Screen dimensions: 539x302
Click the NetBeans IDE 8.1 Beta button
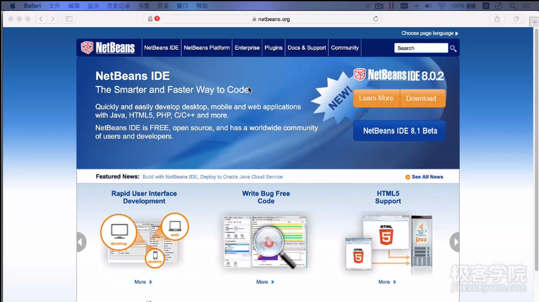tap(399, 131)
